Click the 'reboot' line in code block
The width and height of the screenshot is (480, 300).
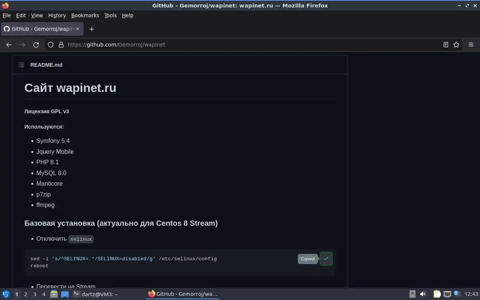tap(39, 266)
